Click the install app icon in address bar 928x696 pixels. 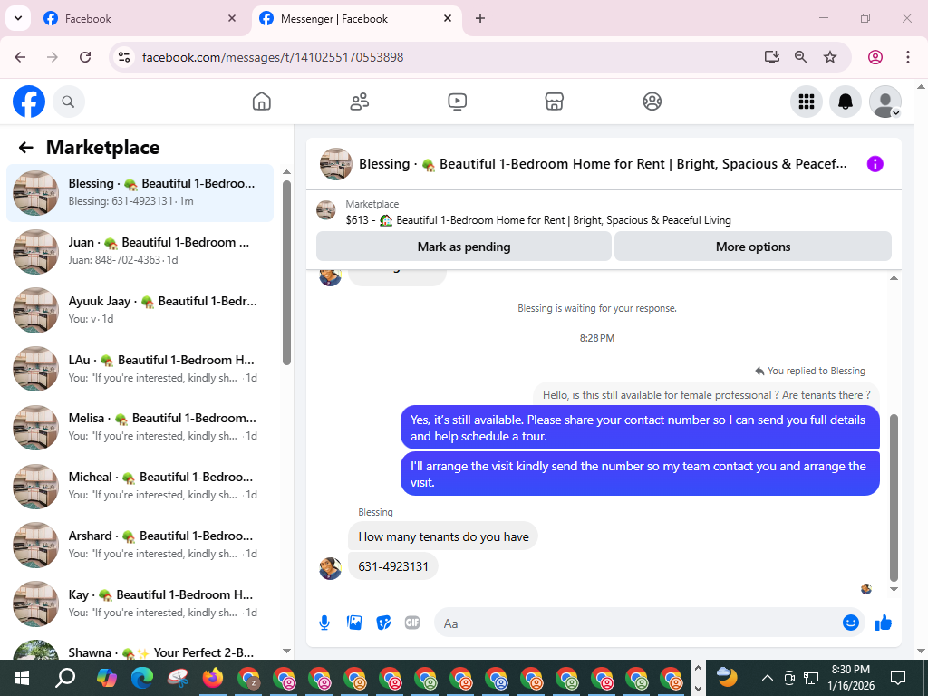point(772,57)
